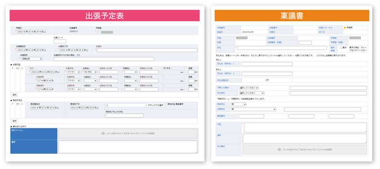Focus the 内容 textarea in 稟議書
The width and height of the screenshot is (380, 169).
(305, 127)
